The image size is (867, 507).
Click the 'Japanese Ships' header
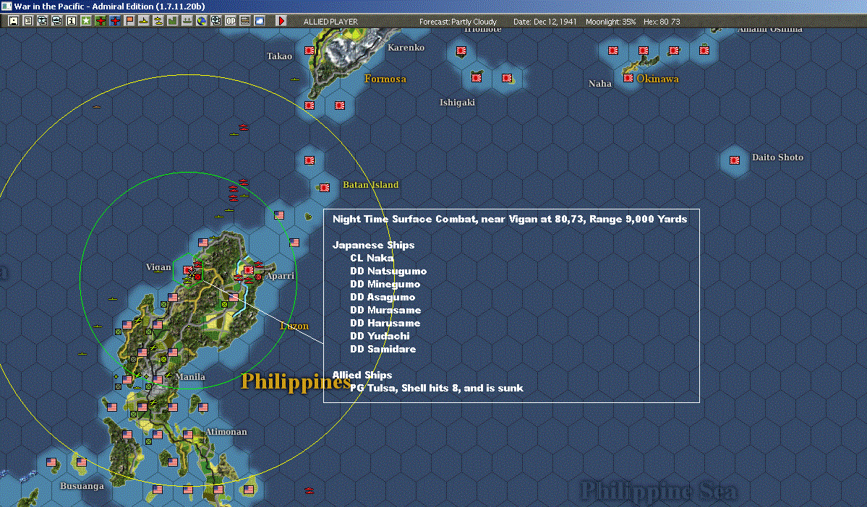point(373,245)
